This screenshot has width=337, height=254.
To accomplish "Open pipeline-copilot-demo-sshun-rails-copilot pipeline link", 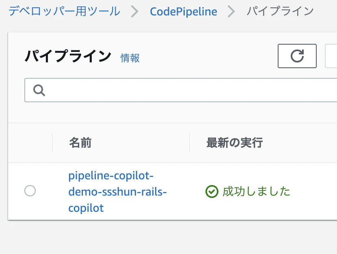I will tap(117, 192).
